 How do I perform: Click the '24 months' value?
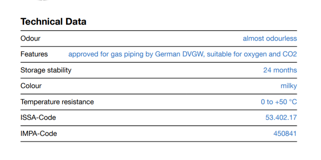(280, 70)
